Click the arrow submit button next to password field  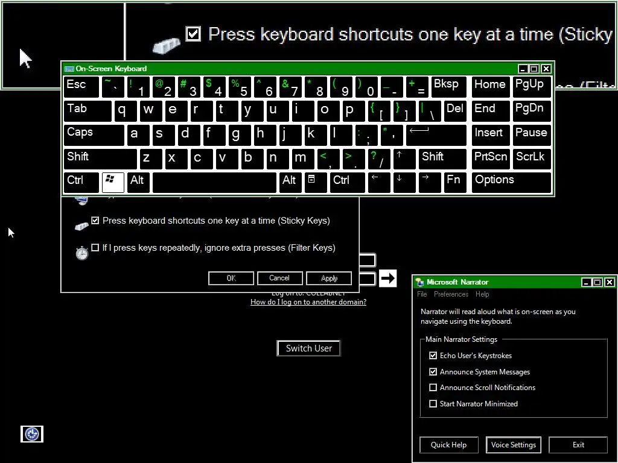click(388, 279)
